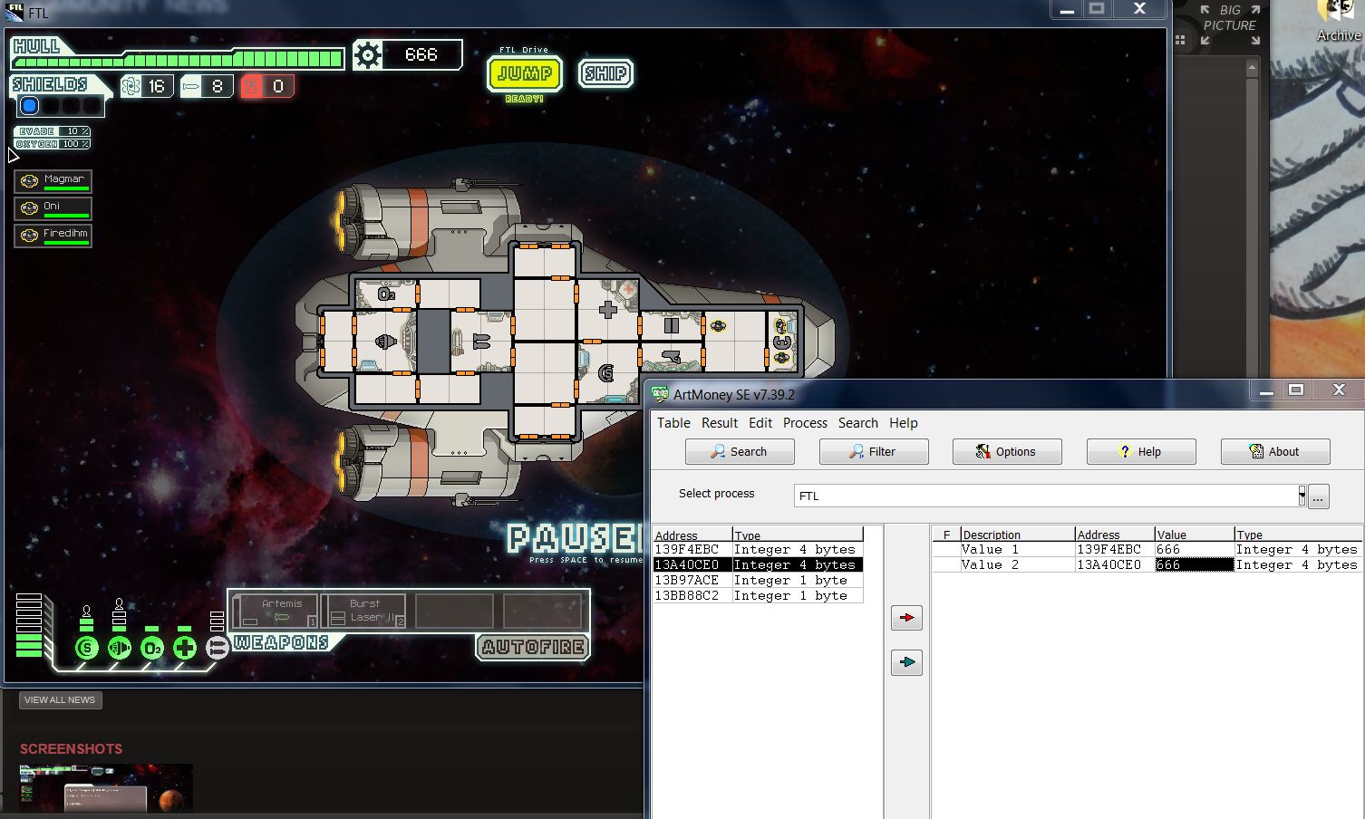
Task: Select the medbay system icon in FTL
Action: (184, 648)
